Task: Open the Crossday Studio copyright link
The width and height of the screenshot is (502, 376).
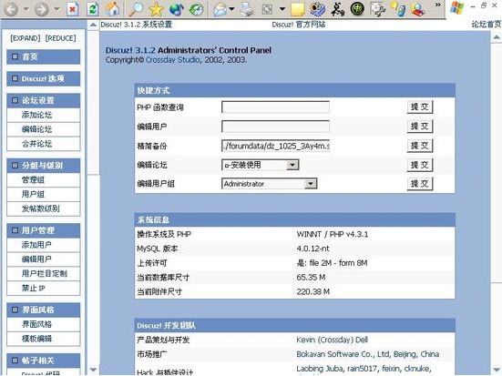Action: (173, 60)
